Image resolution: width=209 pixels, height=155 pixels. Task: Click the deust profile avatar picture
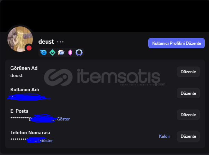click(x=20, y=39)
